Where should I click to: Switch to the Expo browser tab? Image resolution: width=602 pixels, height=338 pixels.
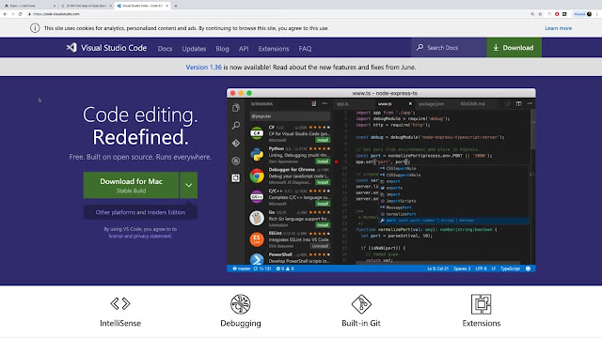point(29,6)
